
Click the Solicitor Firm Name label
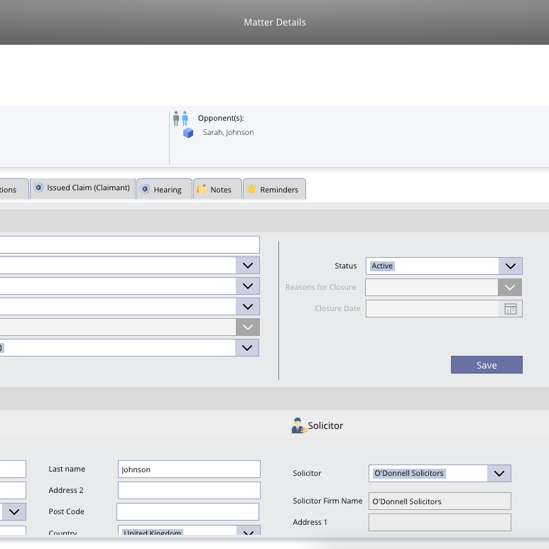[327, 501]
